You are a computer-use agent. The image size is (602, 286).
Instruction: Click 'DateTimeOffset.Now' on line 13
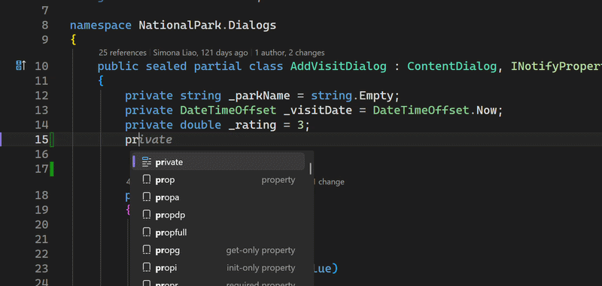click(x=434, y=110)
